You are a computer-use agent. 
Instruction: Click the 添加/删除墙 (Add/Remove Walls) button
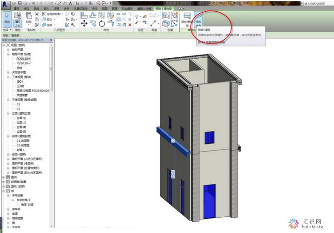187,19
